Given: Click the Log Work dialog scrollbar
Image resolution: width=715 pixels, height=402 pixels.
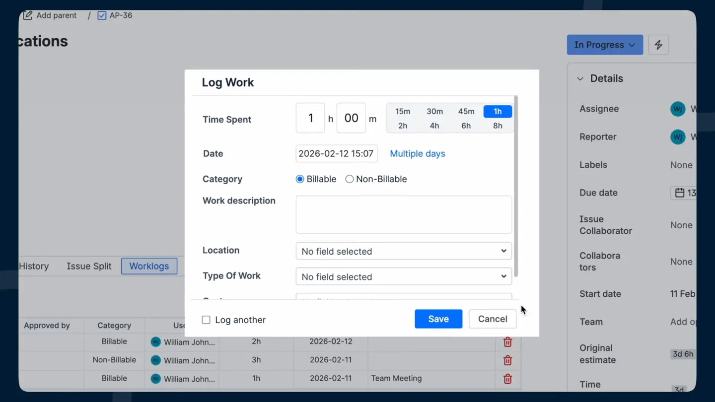Looking at the screenshot, I should [516, 186].
